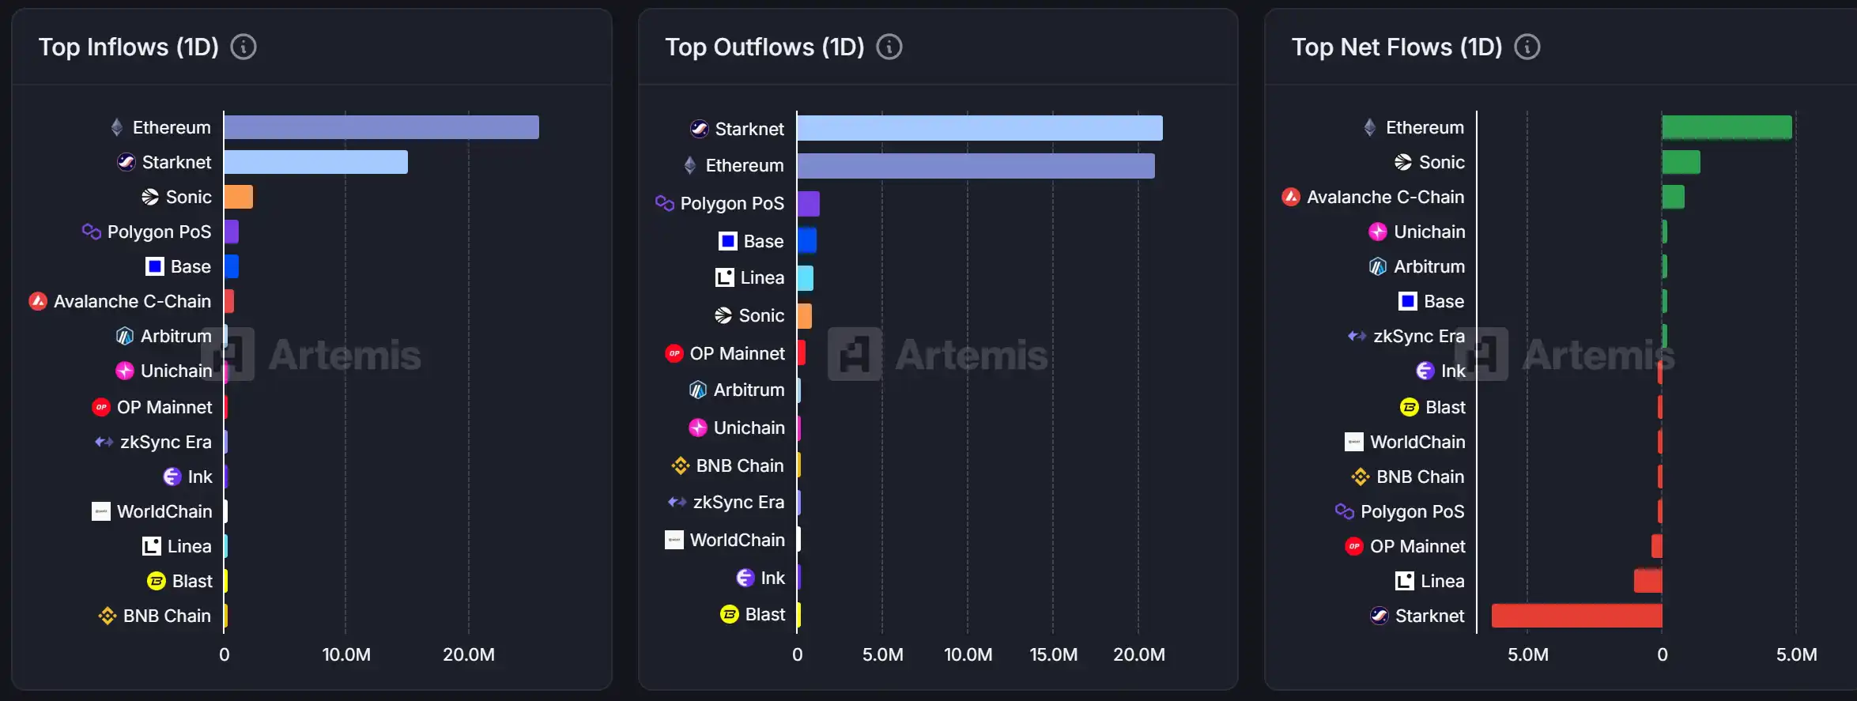Click Ethereum logo in Top Inflows chart

117,127
